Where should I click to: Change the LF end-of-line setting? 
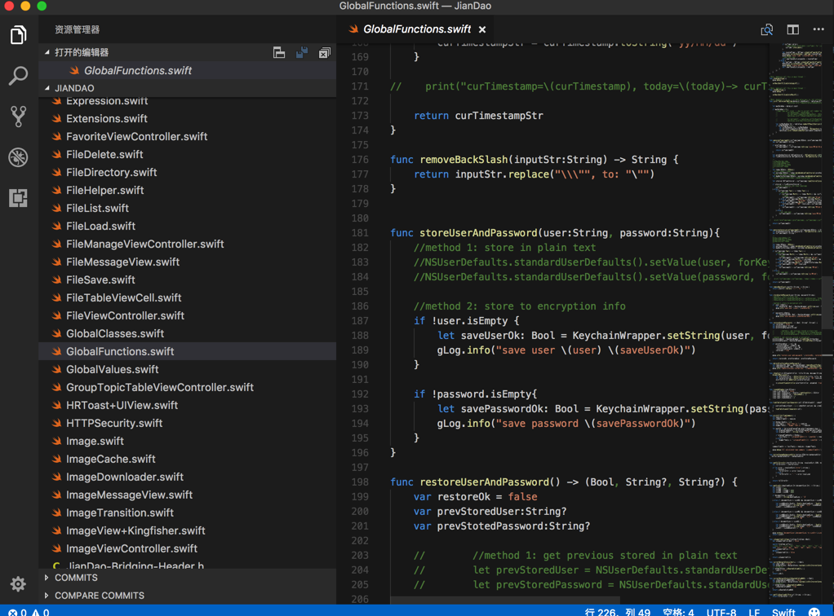click(754, 612)
